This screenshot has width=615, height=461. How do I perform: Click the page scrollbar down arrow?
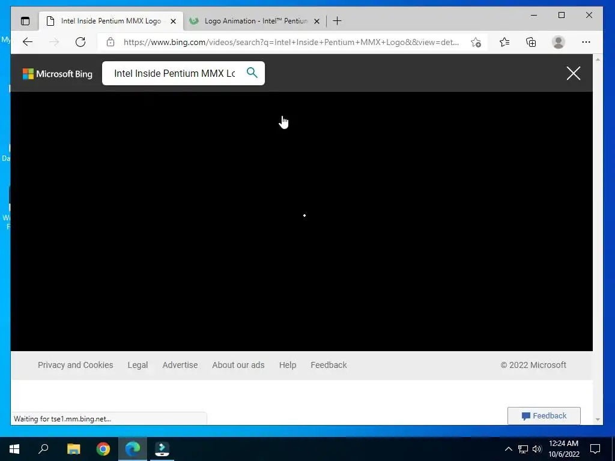[x=598, y=420]
